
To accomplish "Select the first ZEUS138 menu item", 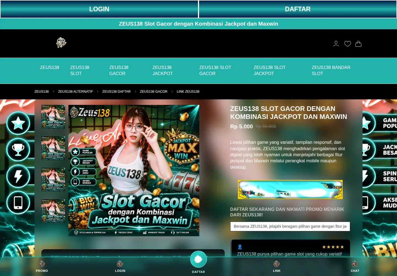I will (50, 67).
